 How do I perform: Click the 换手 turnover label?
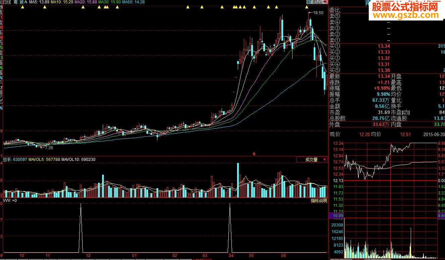(396, 106)
